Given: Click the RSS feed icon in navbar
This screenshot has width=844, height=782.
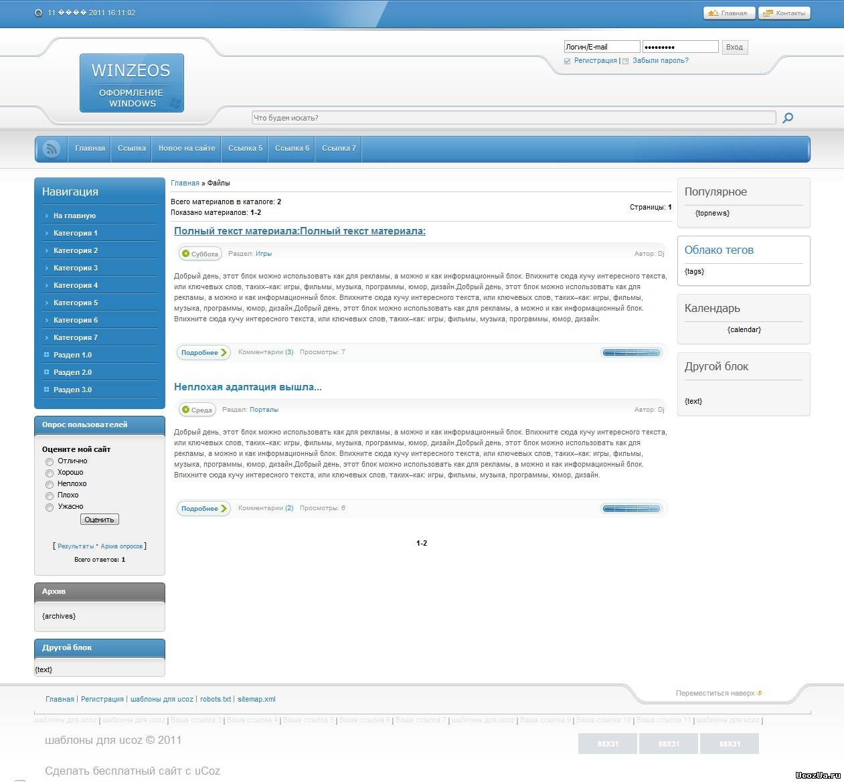Looking at the screenshot, I should point(51,149).
